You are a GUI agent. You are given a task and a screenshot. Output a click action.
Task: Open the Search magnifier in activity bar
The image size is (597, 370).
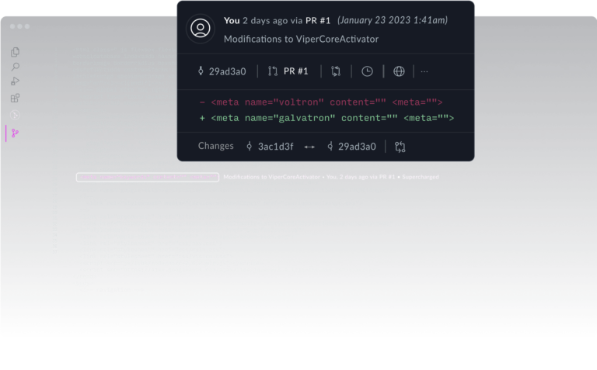15,67
